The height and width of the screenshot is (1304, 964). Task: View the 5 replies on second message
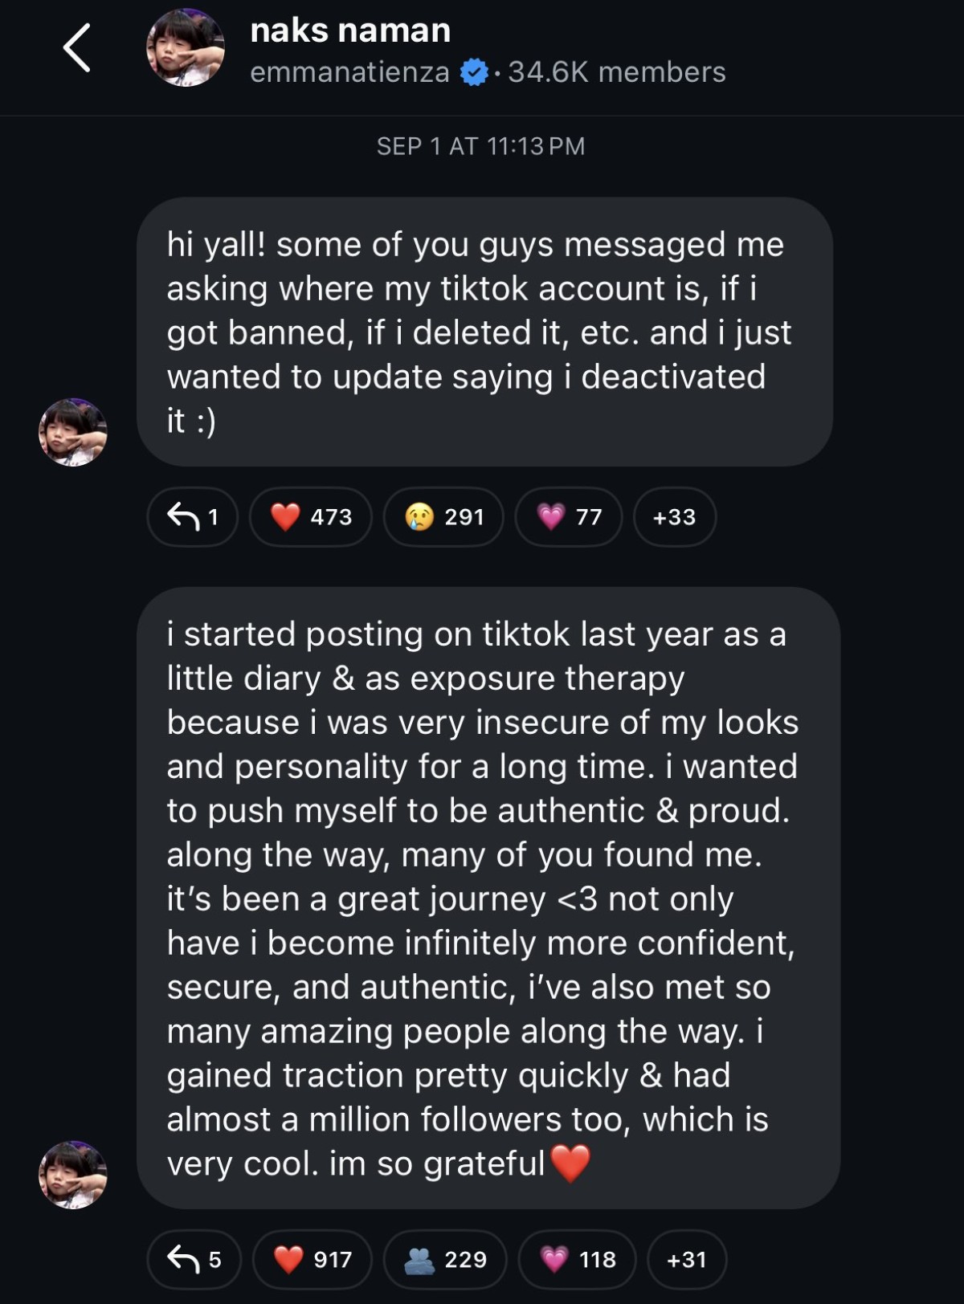(x=194, y=1259)
